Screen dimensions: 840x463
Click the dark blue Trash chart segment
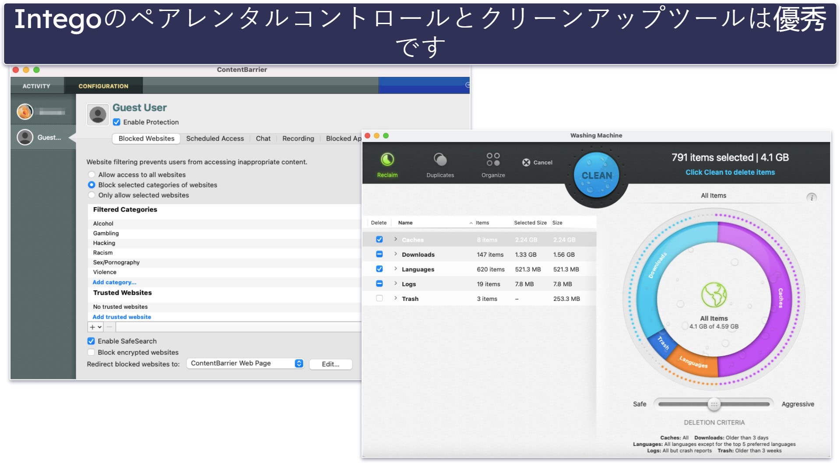662,343
